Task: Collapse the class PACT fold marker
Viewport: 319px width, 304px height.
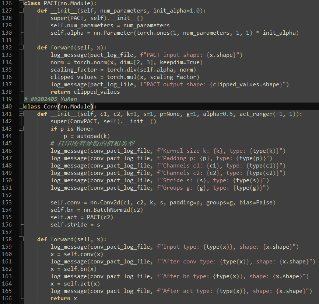Action: pos(21,3)
